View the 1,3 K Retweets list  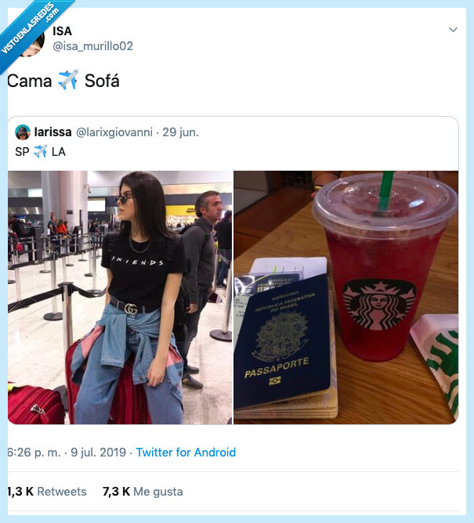coord(47,492)
